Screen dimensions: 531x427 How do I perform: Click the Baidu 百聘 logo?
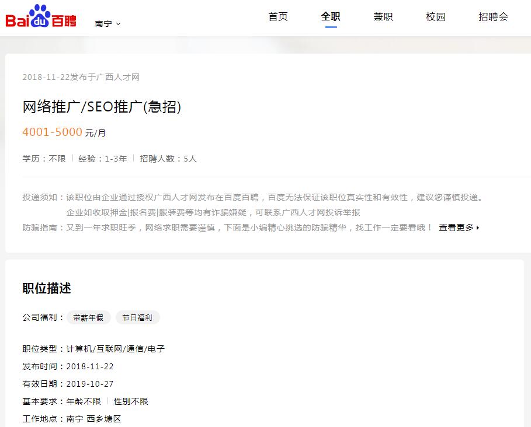tap(41, 17)
